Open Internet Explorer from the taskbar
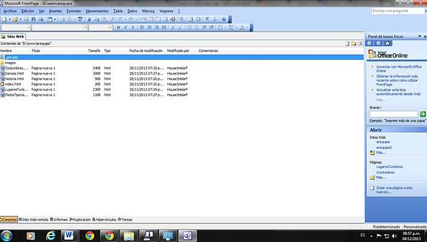Screen dimensions: 427x242 coord(51,235)
